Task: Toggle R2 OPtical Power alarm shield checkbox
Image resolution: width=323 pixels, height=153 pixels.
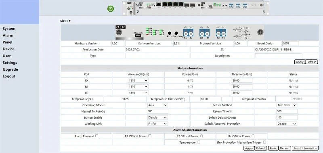Action: [x=201, y=136]
